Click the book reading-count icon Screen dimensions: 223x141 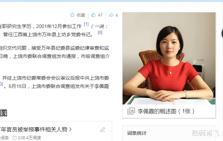coord(15,138)
